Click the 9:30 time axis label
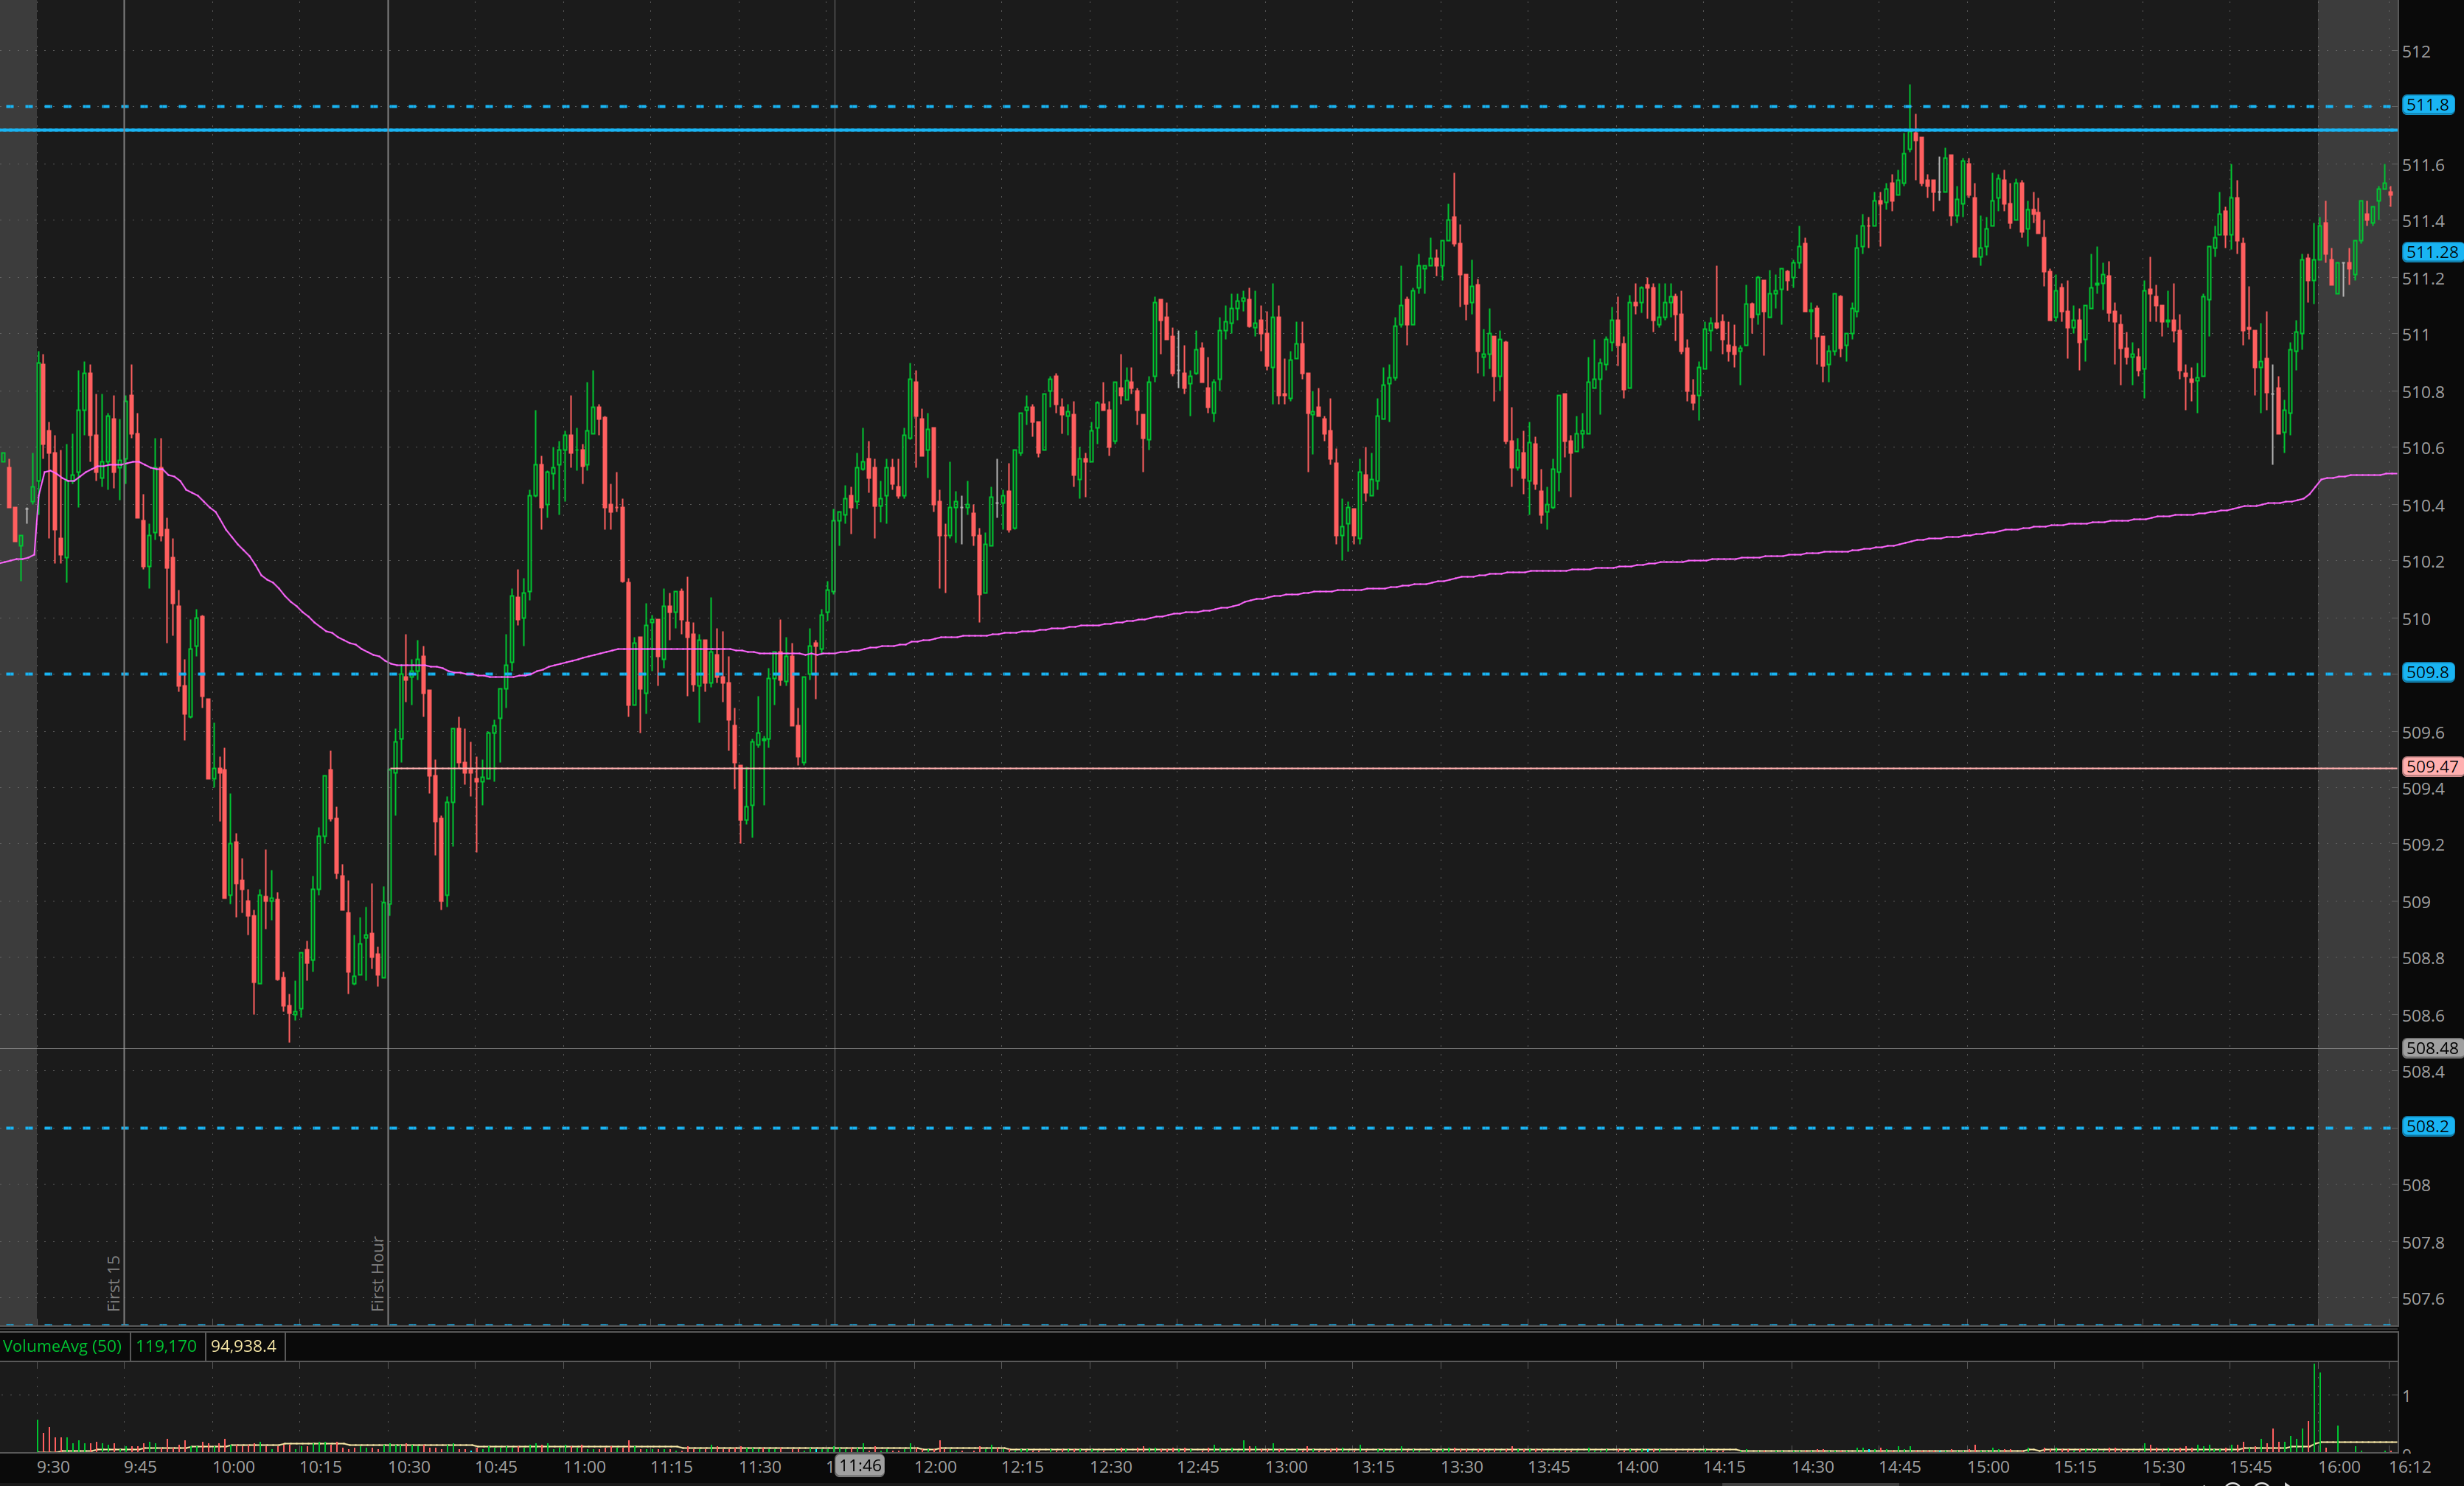 (53, 1467)
